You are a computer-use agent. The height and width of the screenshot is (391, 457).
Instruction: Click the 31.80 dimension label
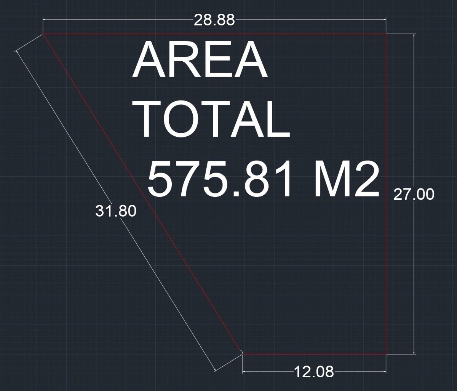tap(115, 211)
